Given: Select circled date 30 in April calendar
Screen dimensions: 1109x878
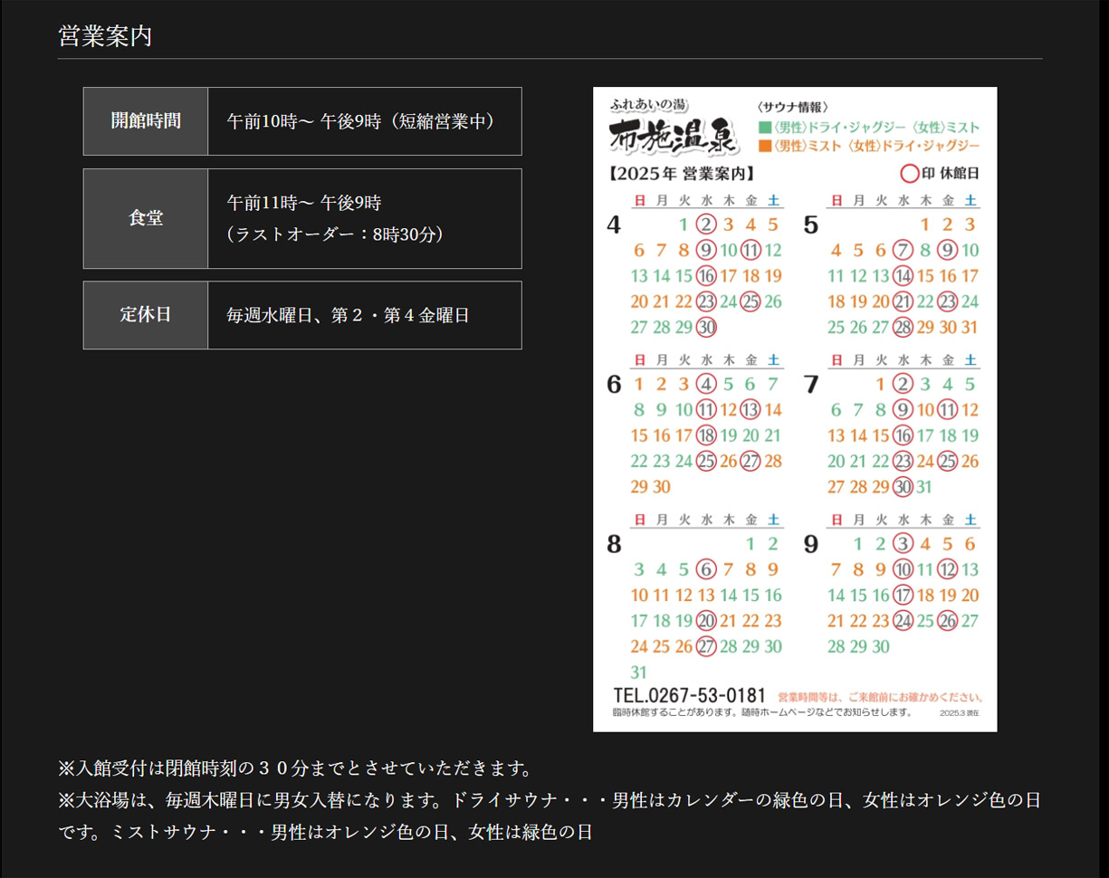Looking at the screenshot, I should click(706, 328).
